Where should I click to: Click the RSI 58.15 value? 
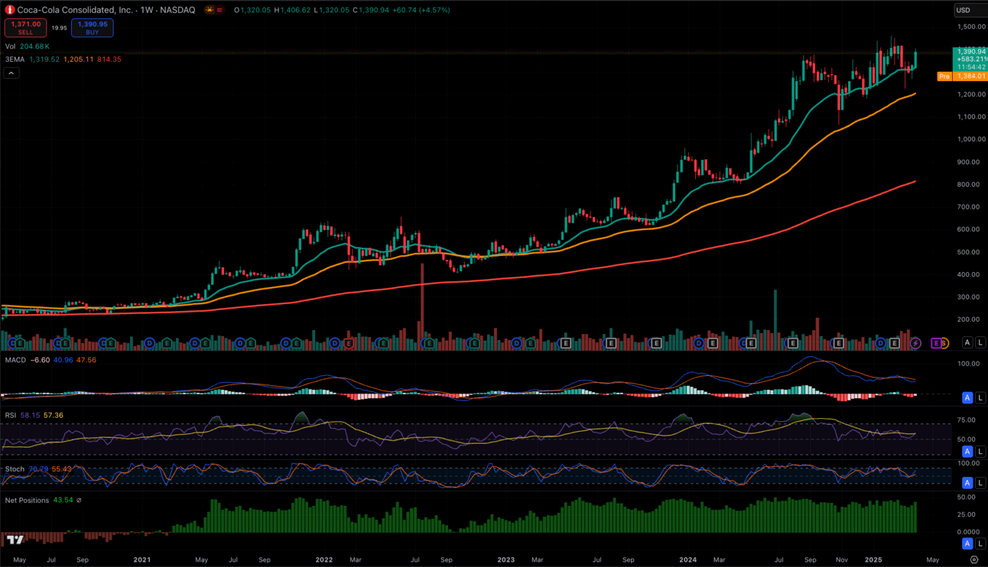[30, 416]
